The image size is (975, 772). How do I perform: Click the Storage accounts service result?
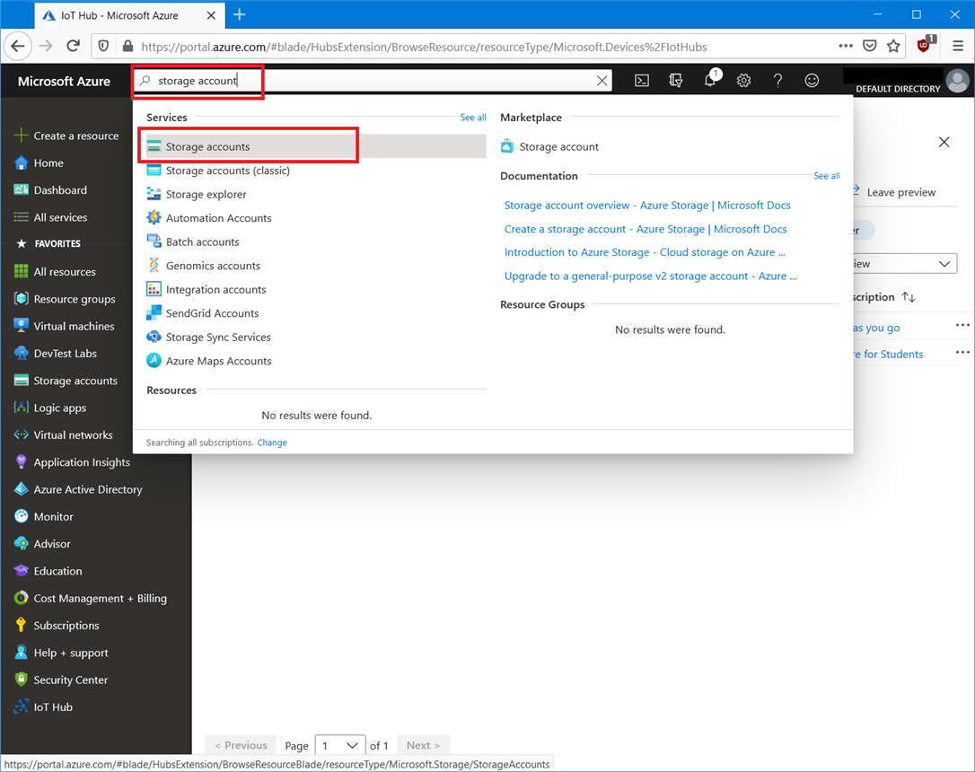pos(316,146)
